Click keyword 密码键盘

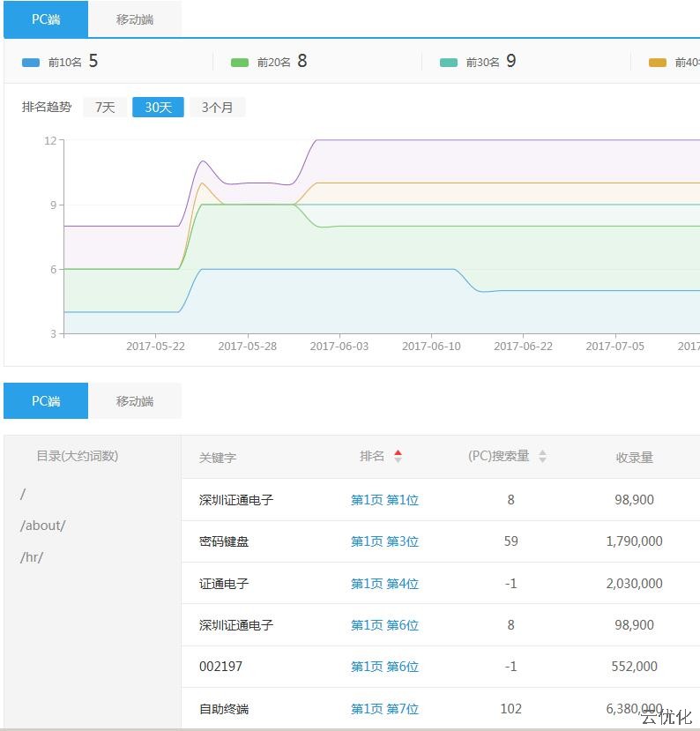(224, 541)
